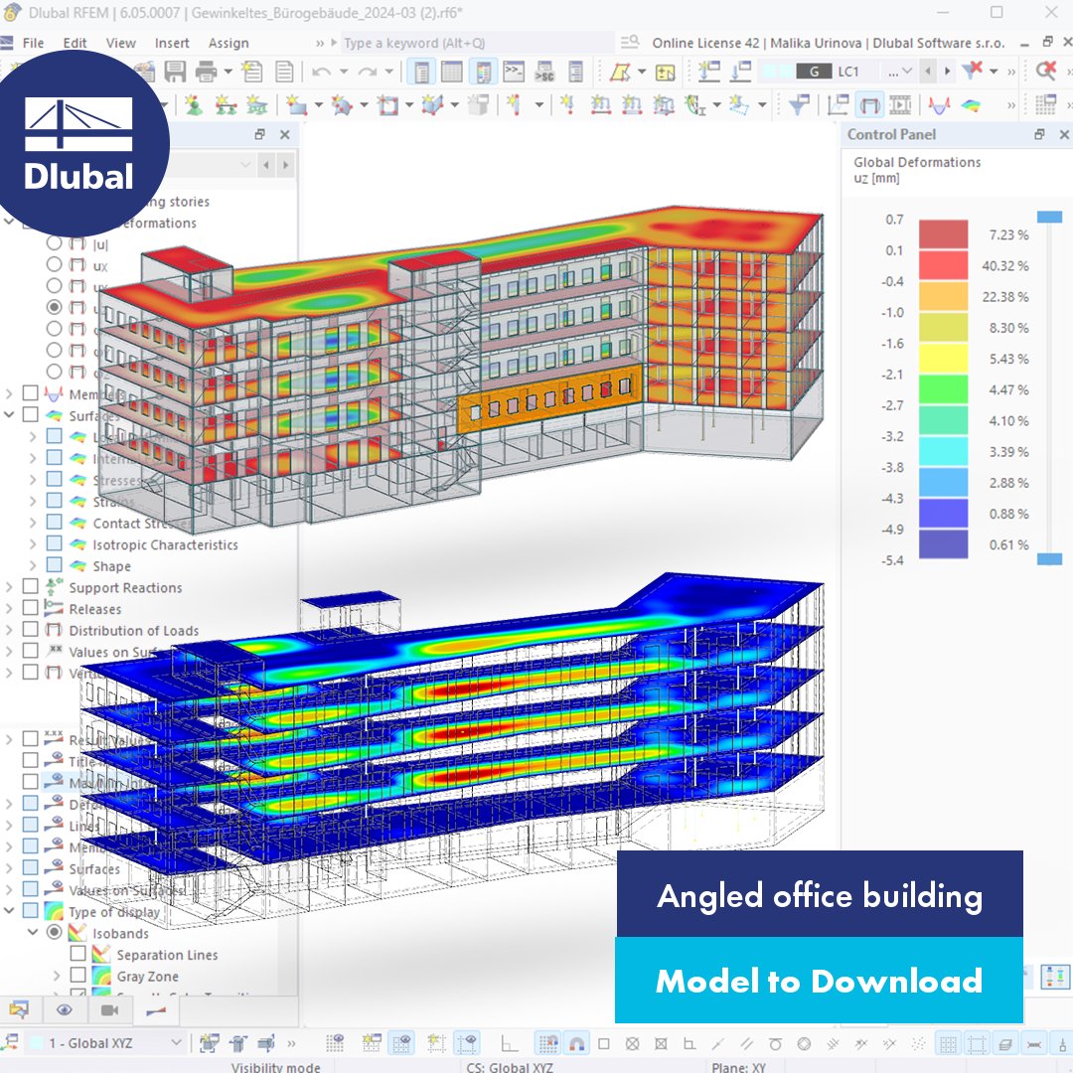Toggle the Contact Stresses checkbox
1073x1073 pixels.
(x=54, y=523)
